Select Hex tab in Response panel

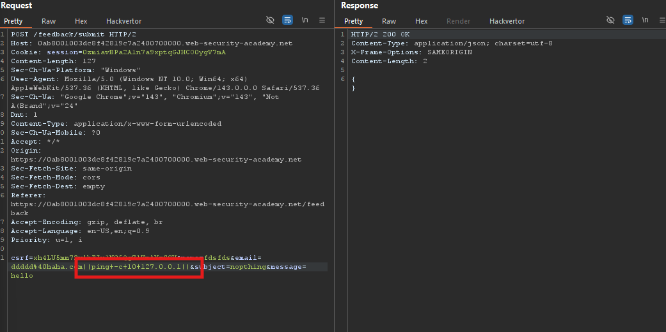click(422, 21)
